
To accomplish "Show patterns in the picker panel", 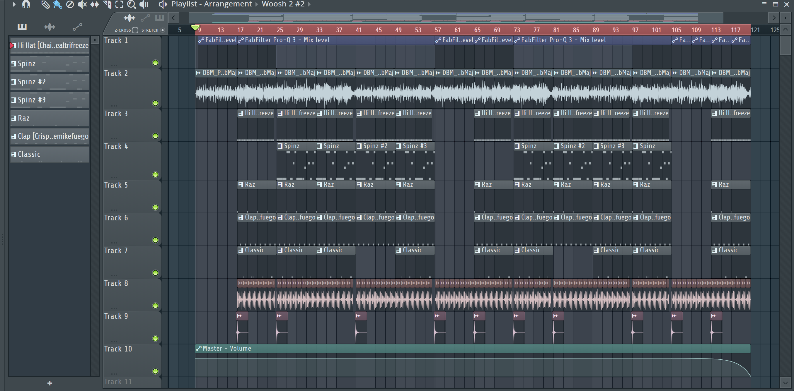I will pyautogui.click(x=22, y=27).
